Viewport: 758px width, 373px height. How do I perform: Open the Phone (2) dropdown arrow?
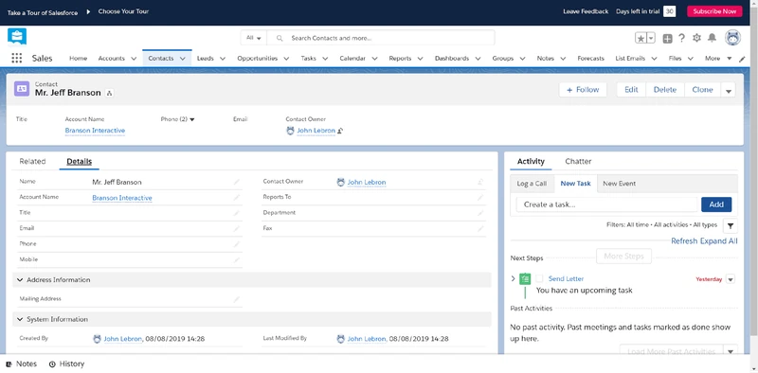(192, 119)
